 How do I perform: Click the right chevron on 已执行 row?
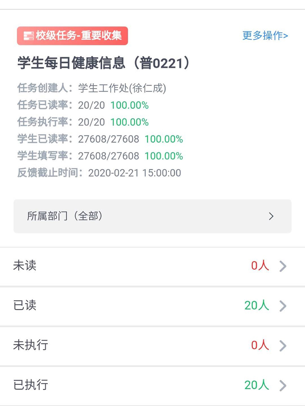click(282, 385)
